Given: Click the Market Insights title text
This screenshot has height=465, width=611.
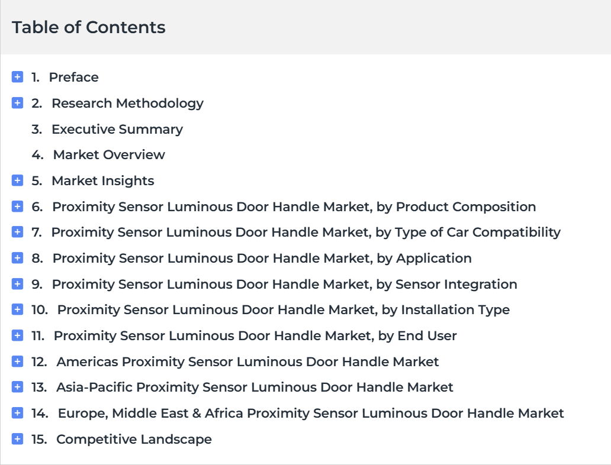Looking at the screenshot, I should pos(103,180).
